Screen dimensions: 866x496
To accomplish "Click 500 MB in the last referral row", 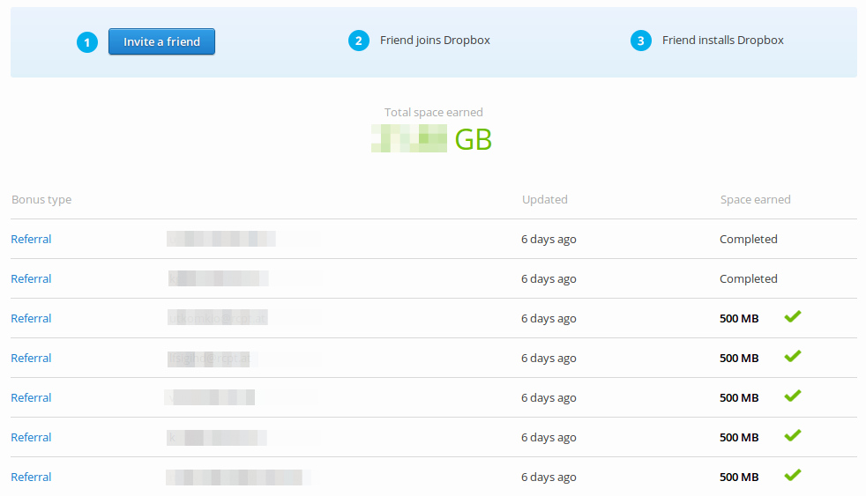I will point(739,477).
